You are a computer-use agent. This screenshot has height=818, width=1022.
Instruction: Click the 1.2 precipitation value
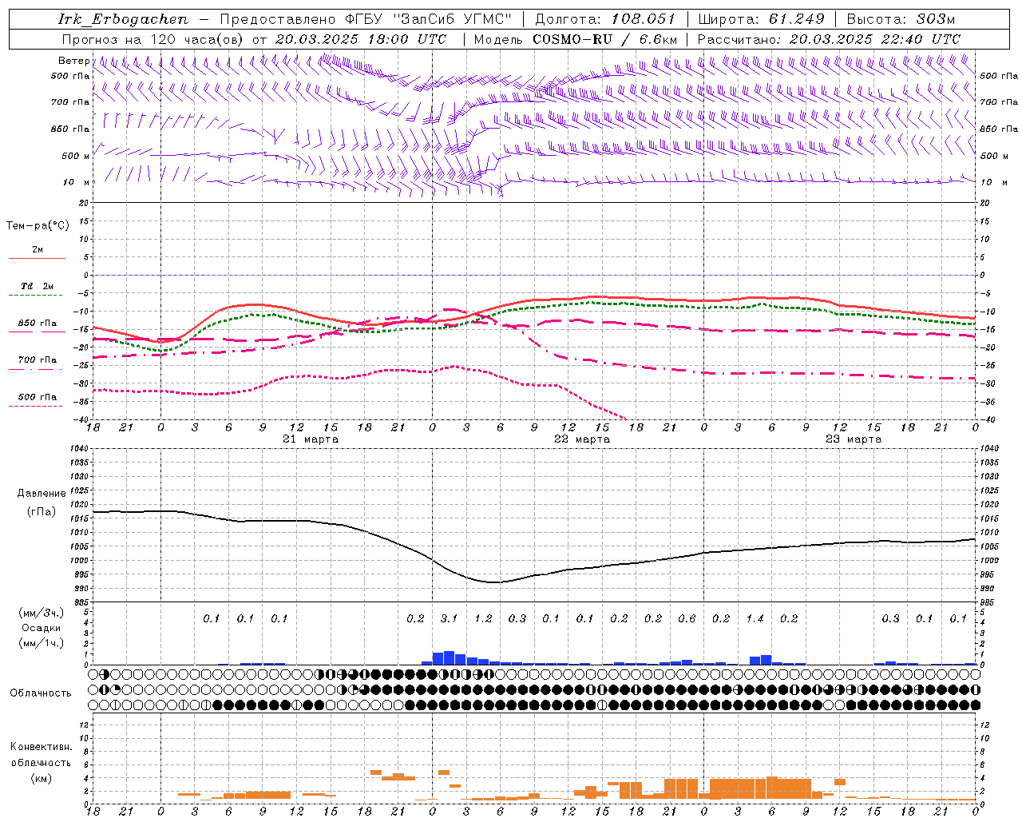click(483, 618)
